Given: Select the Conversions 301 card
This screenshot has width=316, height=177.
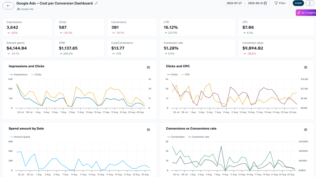Looking at the screenshot, I should (x=132, y=27).
